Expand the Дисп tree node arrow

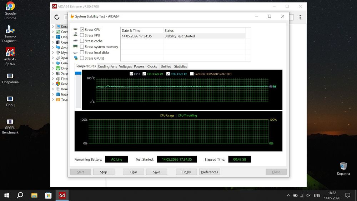pyautogui.click(x=53, y=47)
